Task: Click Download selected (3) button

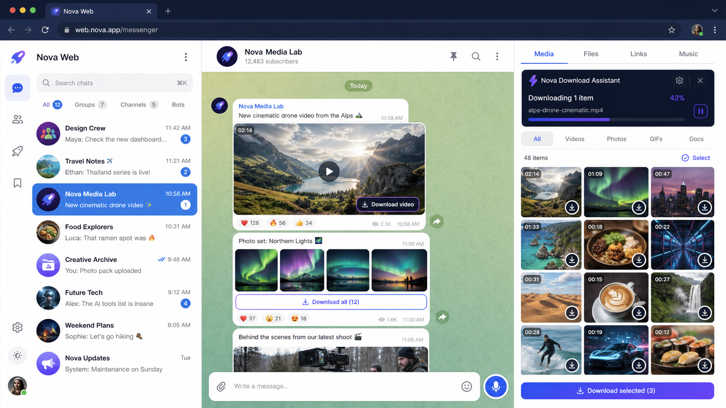Action: point(617,391)
